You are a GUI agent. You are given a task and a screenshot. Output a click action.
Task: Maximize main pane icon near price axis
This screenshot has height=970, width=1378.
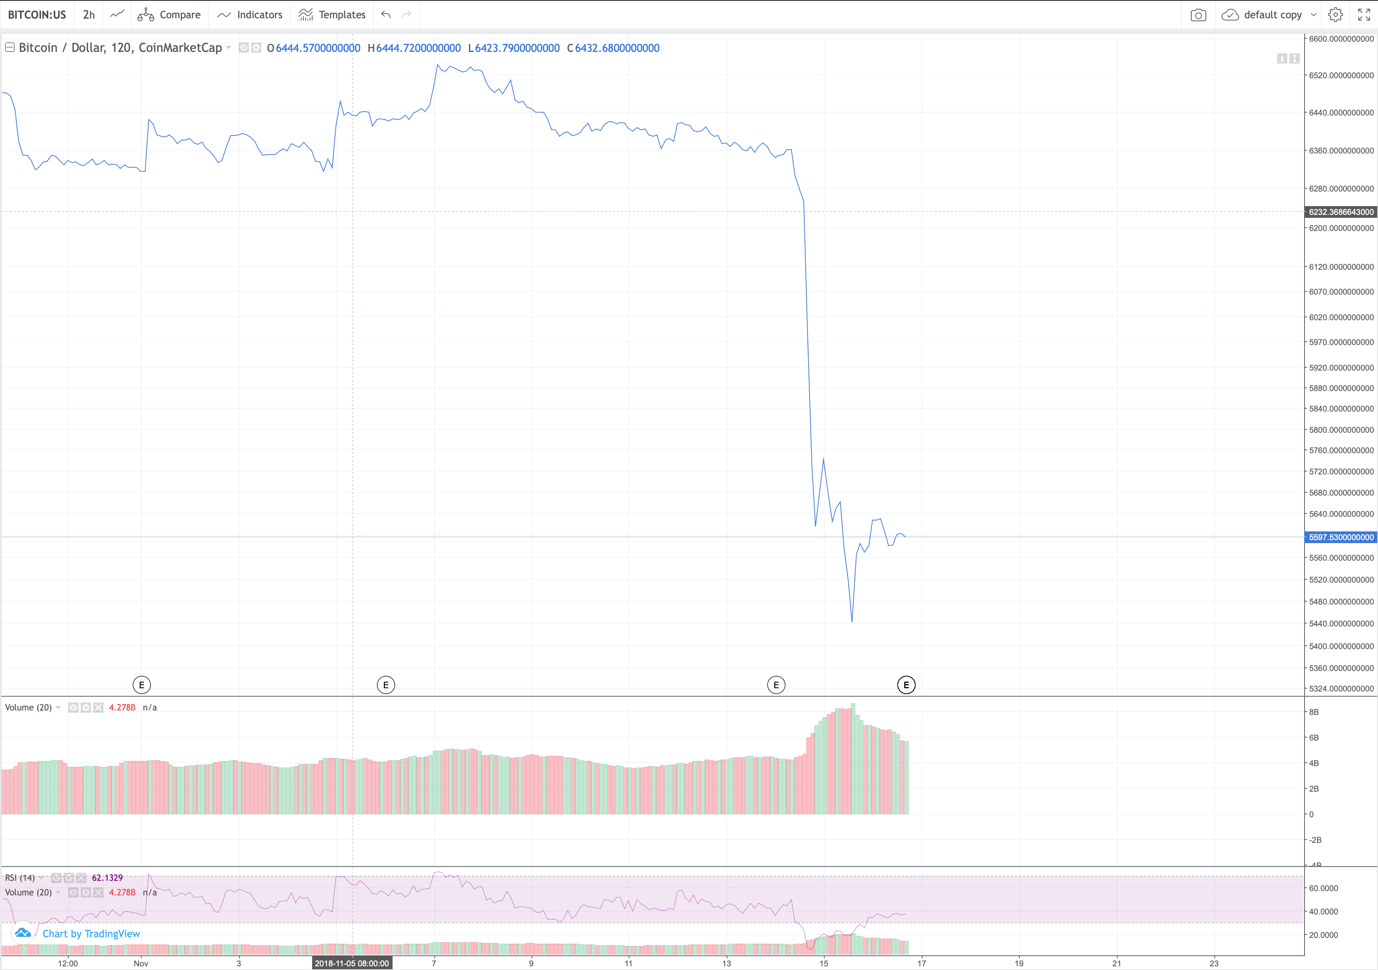pos(1295,58)
